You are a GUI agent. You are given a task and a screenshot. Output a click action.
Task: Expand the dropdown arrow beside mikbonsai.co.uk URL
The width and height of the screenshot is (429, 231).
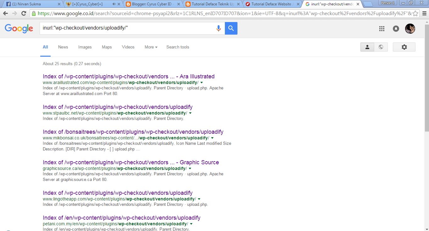212,138
